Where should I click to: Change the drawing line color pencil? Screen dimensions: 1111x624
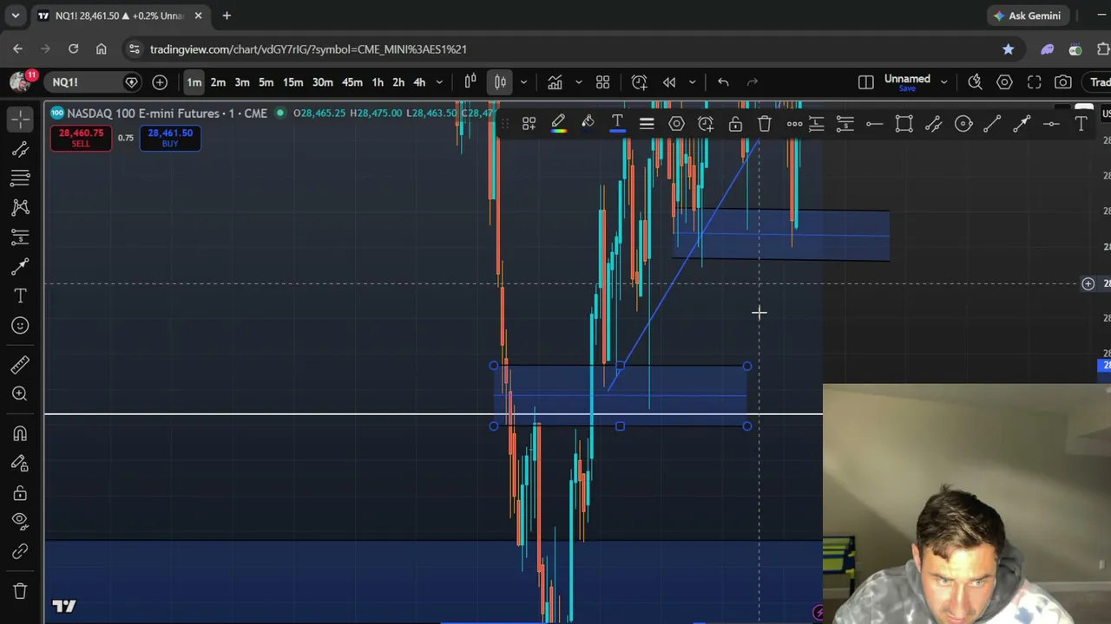point(558,124)
